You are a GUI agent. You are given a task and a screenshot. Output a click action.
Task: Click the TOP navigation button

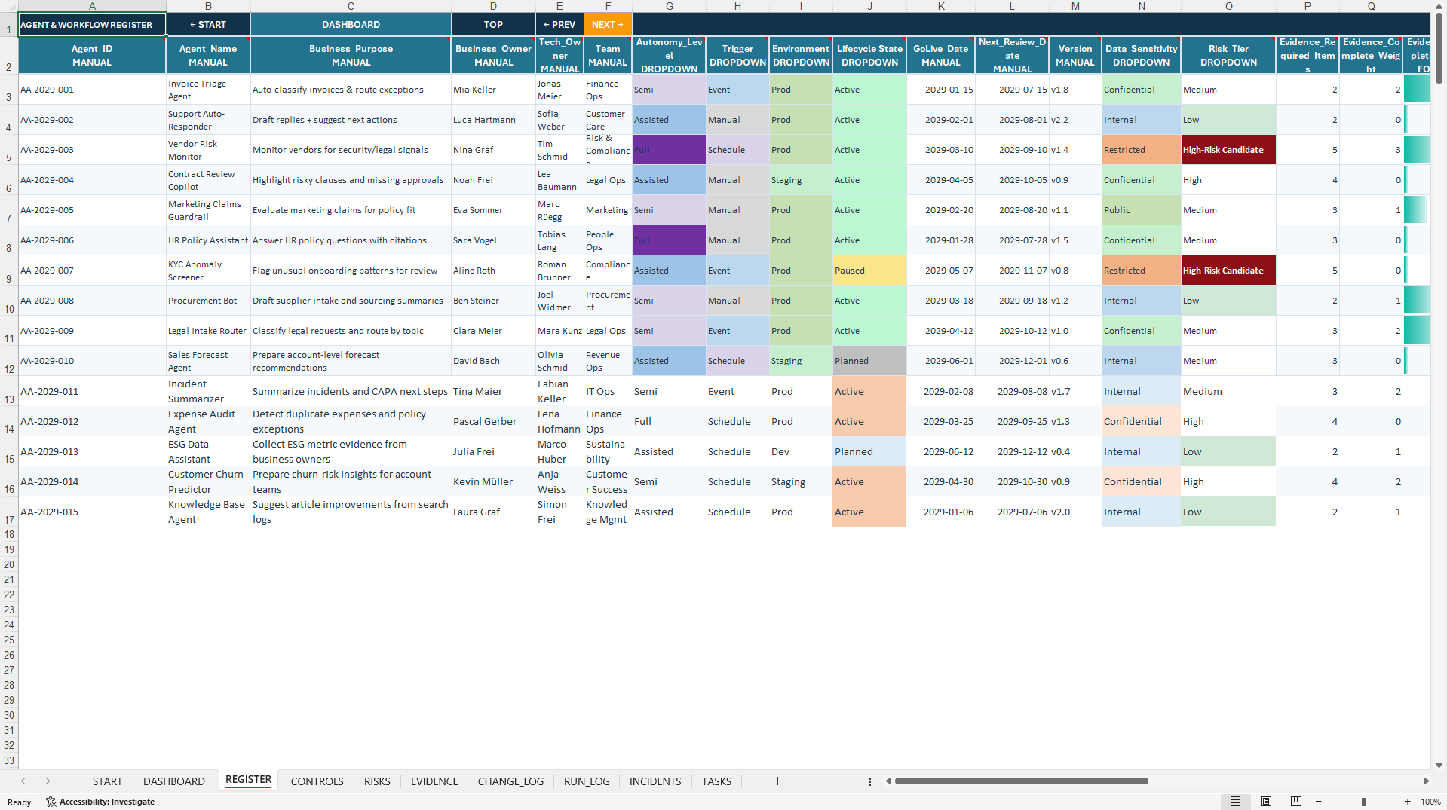493,24
